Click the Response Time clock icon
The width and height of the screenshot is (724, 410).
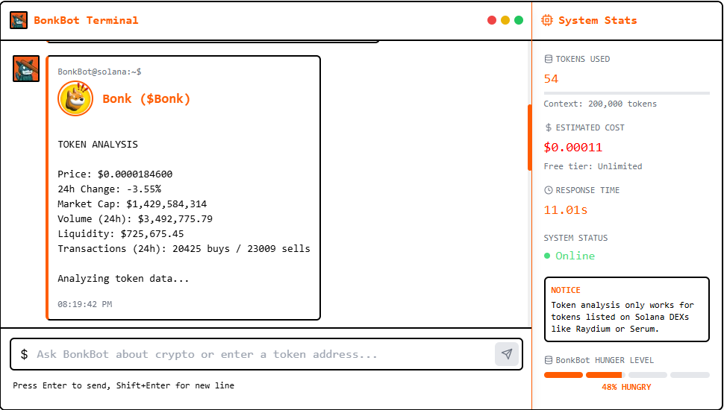548,190
